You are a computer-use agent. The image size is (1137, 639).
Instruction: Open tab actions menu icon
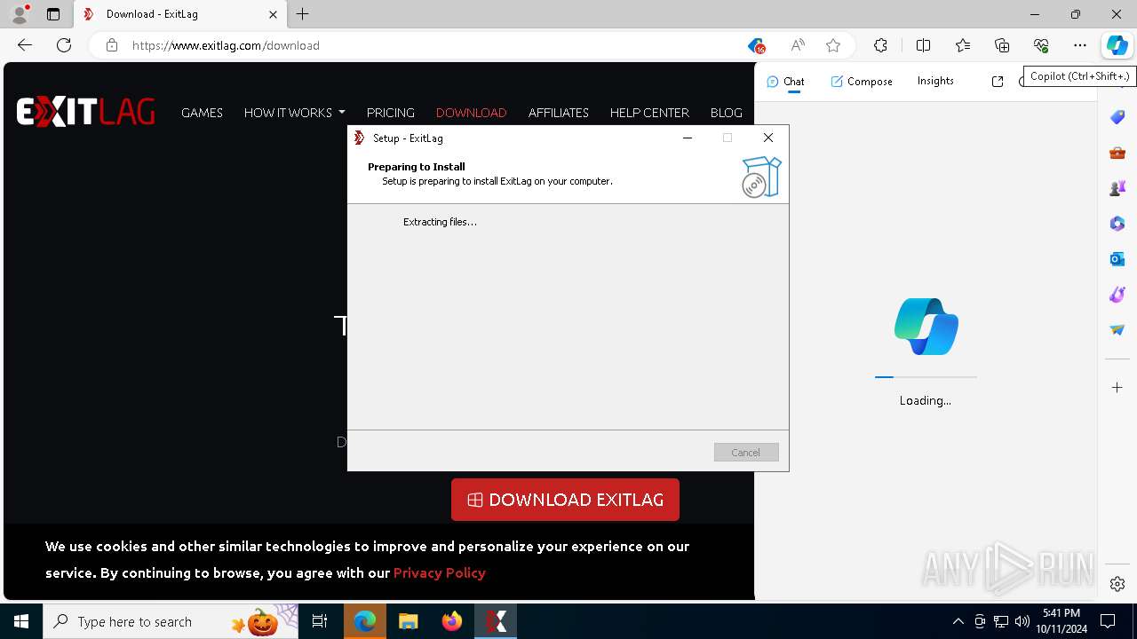click(53, 14)
